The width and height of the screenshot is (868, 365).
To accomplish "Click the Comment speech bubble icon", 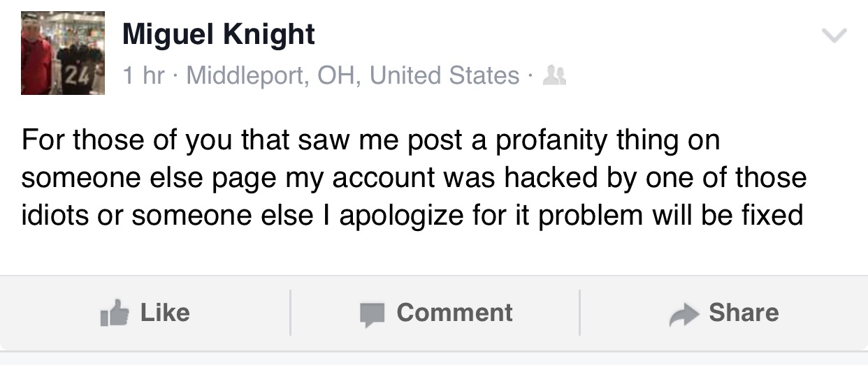I will pos(372,314).
